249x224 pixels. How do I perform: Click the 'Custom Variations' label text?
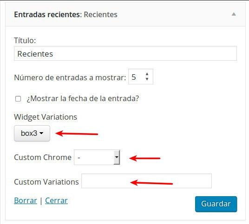pos(46,182)
